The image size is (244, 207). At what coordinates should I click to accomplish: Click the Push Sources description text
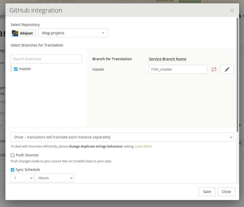click(x=61, y=161)
